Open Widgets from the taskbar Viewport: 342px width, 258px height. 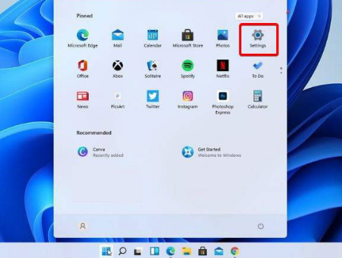pos(155,251)
